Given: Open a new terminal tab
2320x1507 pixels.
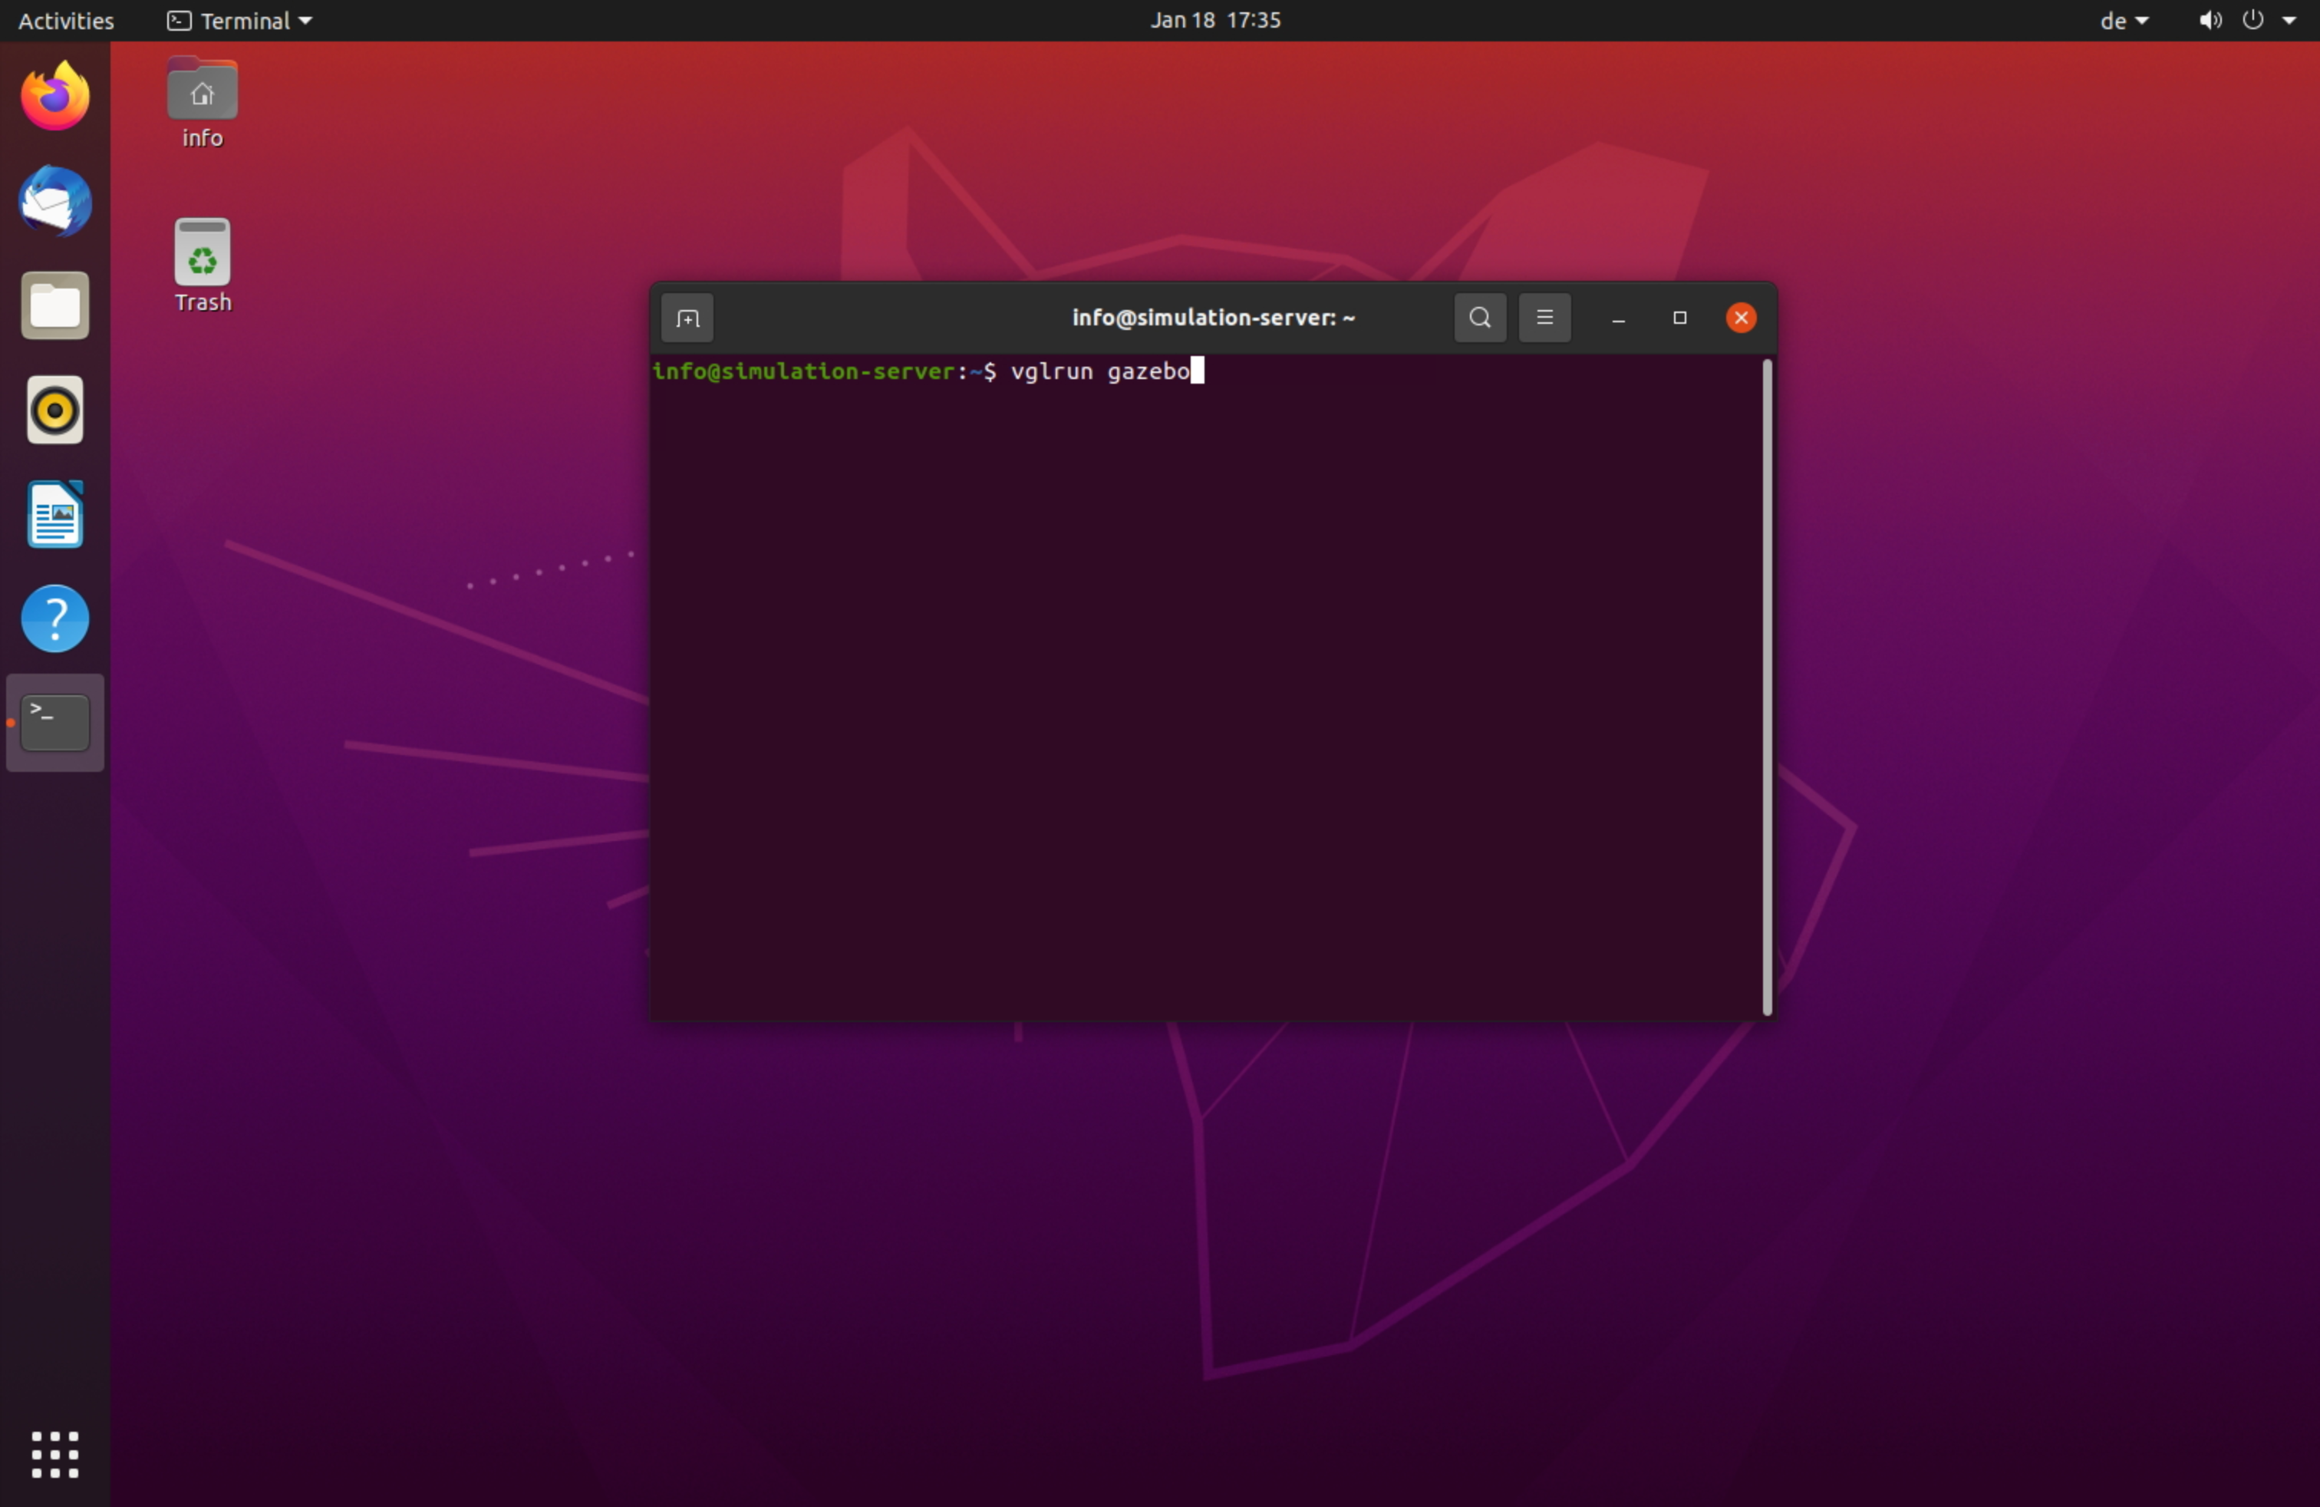Looking at the screenshot, I should pyautogui.click(x=687, y=318).
